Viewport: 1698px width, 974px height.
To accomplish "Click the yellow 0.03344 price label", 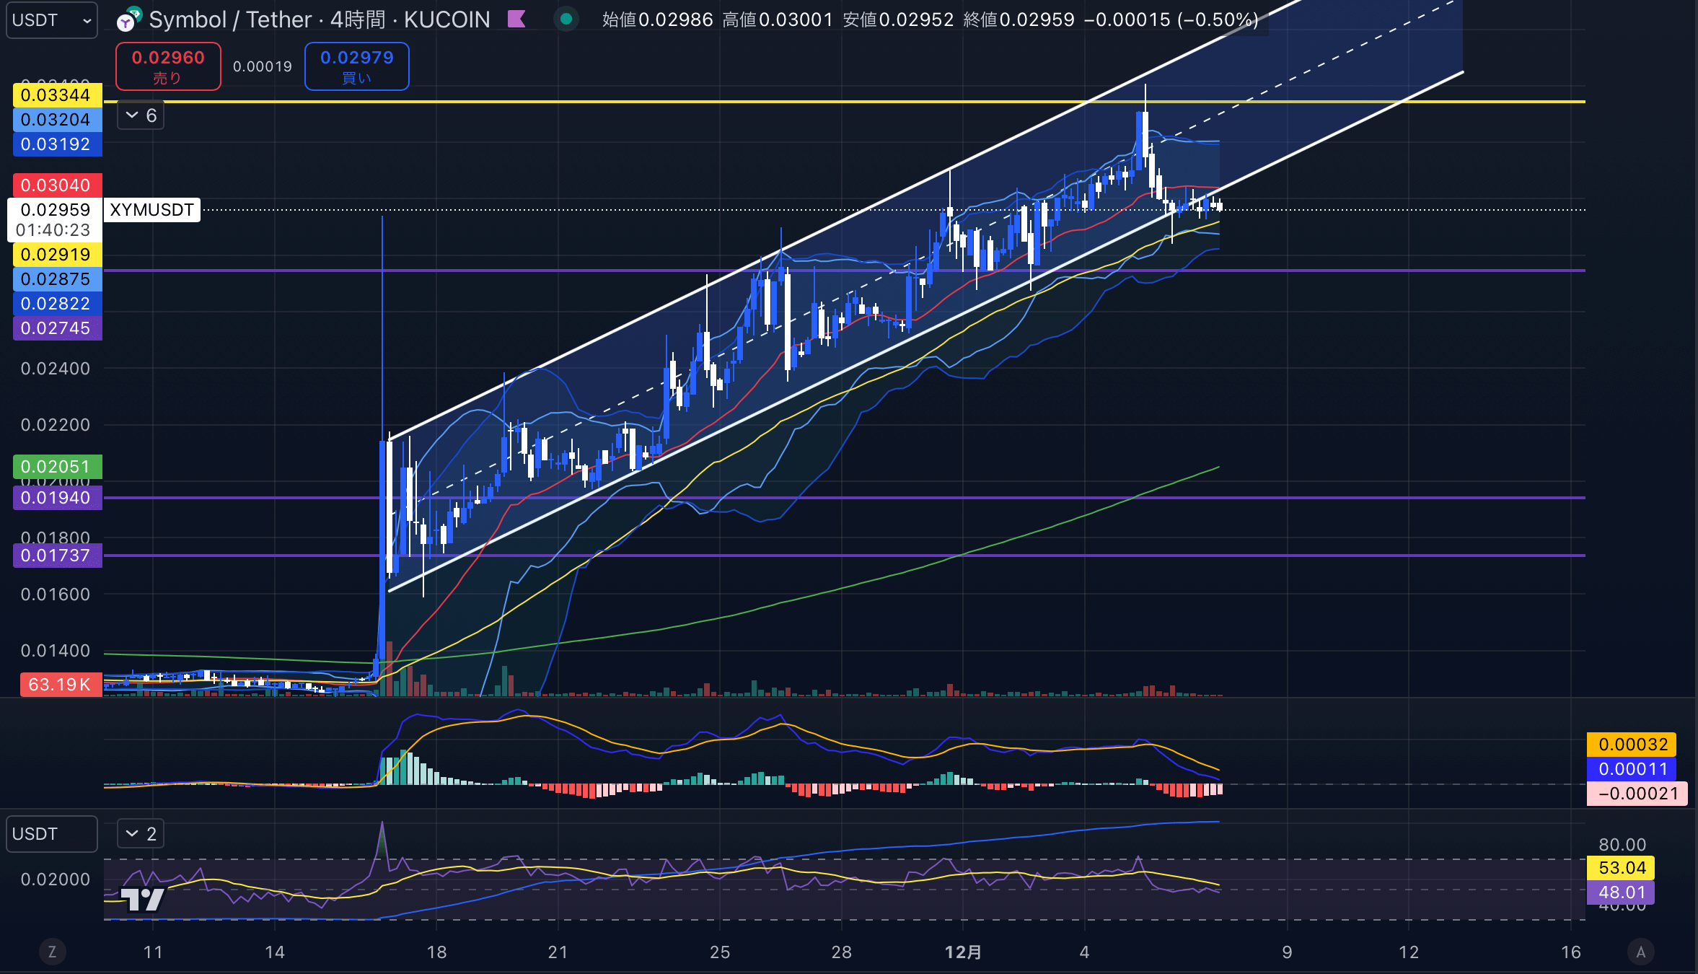I will click(x=57, y=95).
